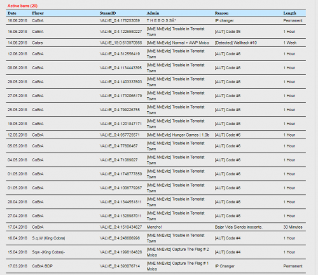Click the Length column header
This screenshot has width=318, height=275.
[289, 13]
